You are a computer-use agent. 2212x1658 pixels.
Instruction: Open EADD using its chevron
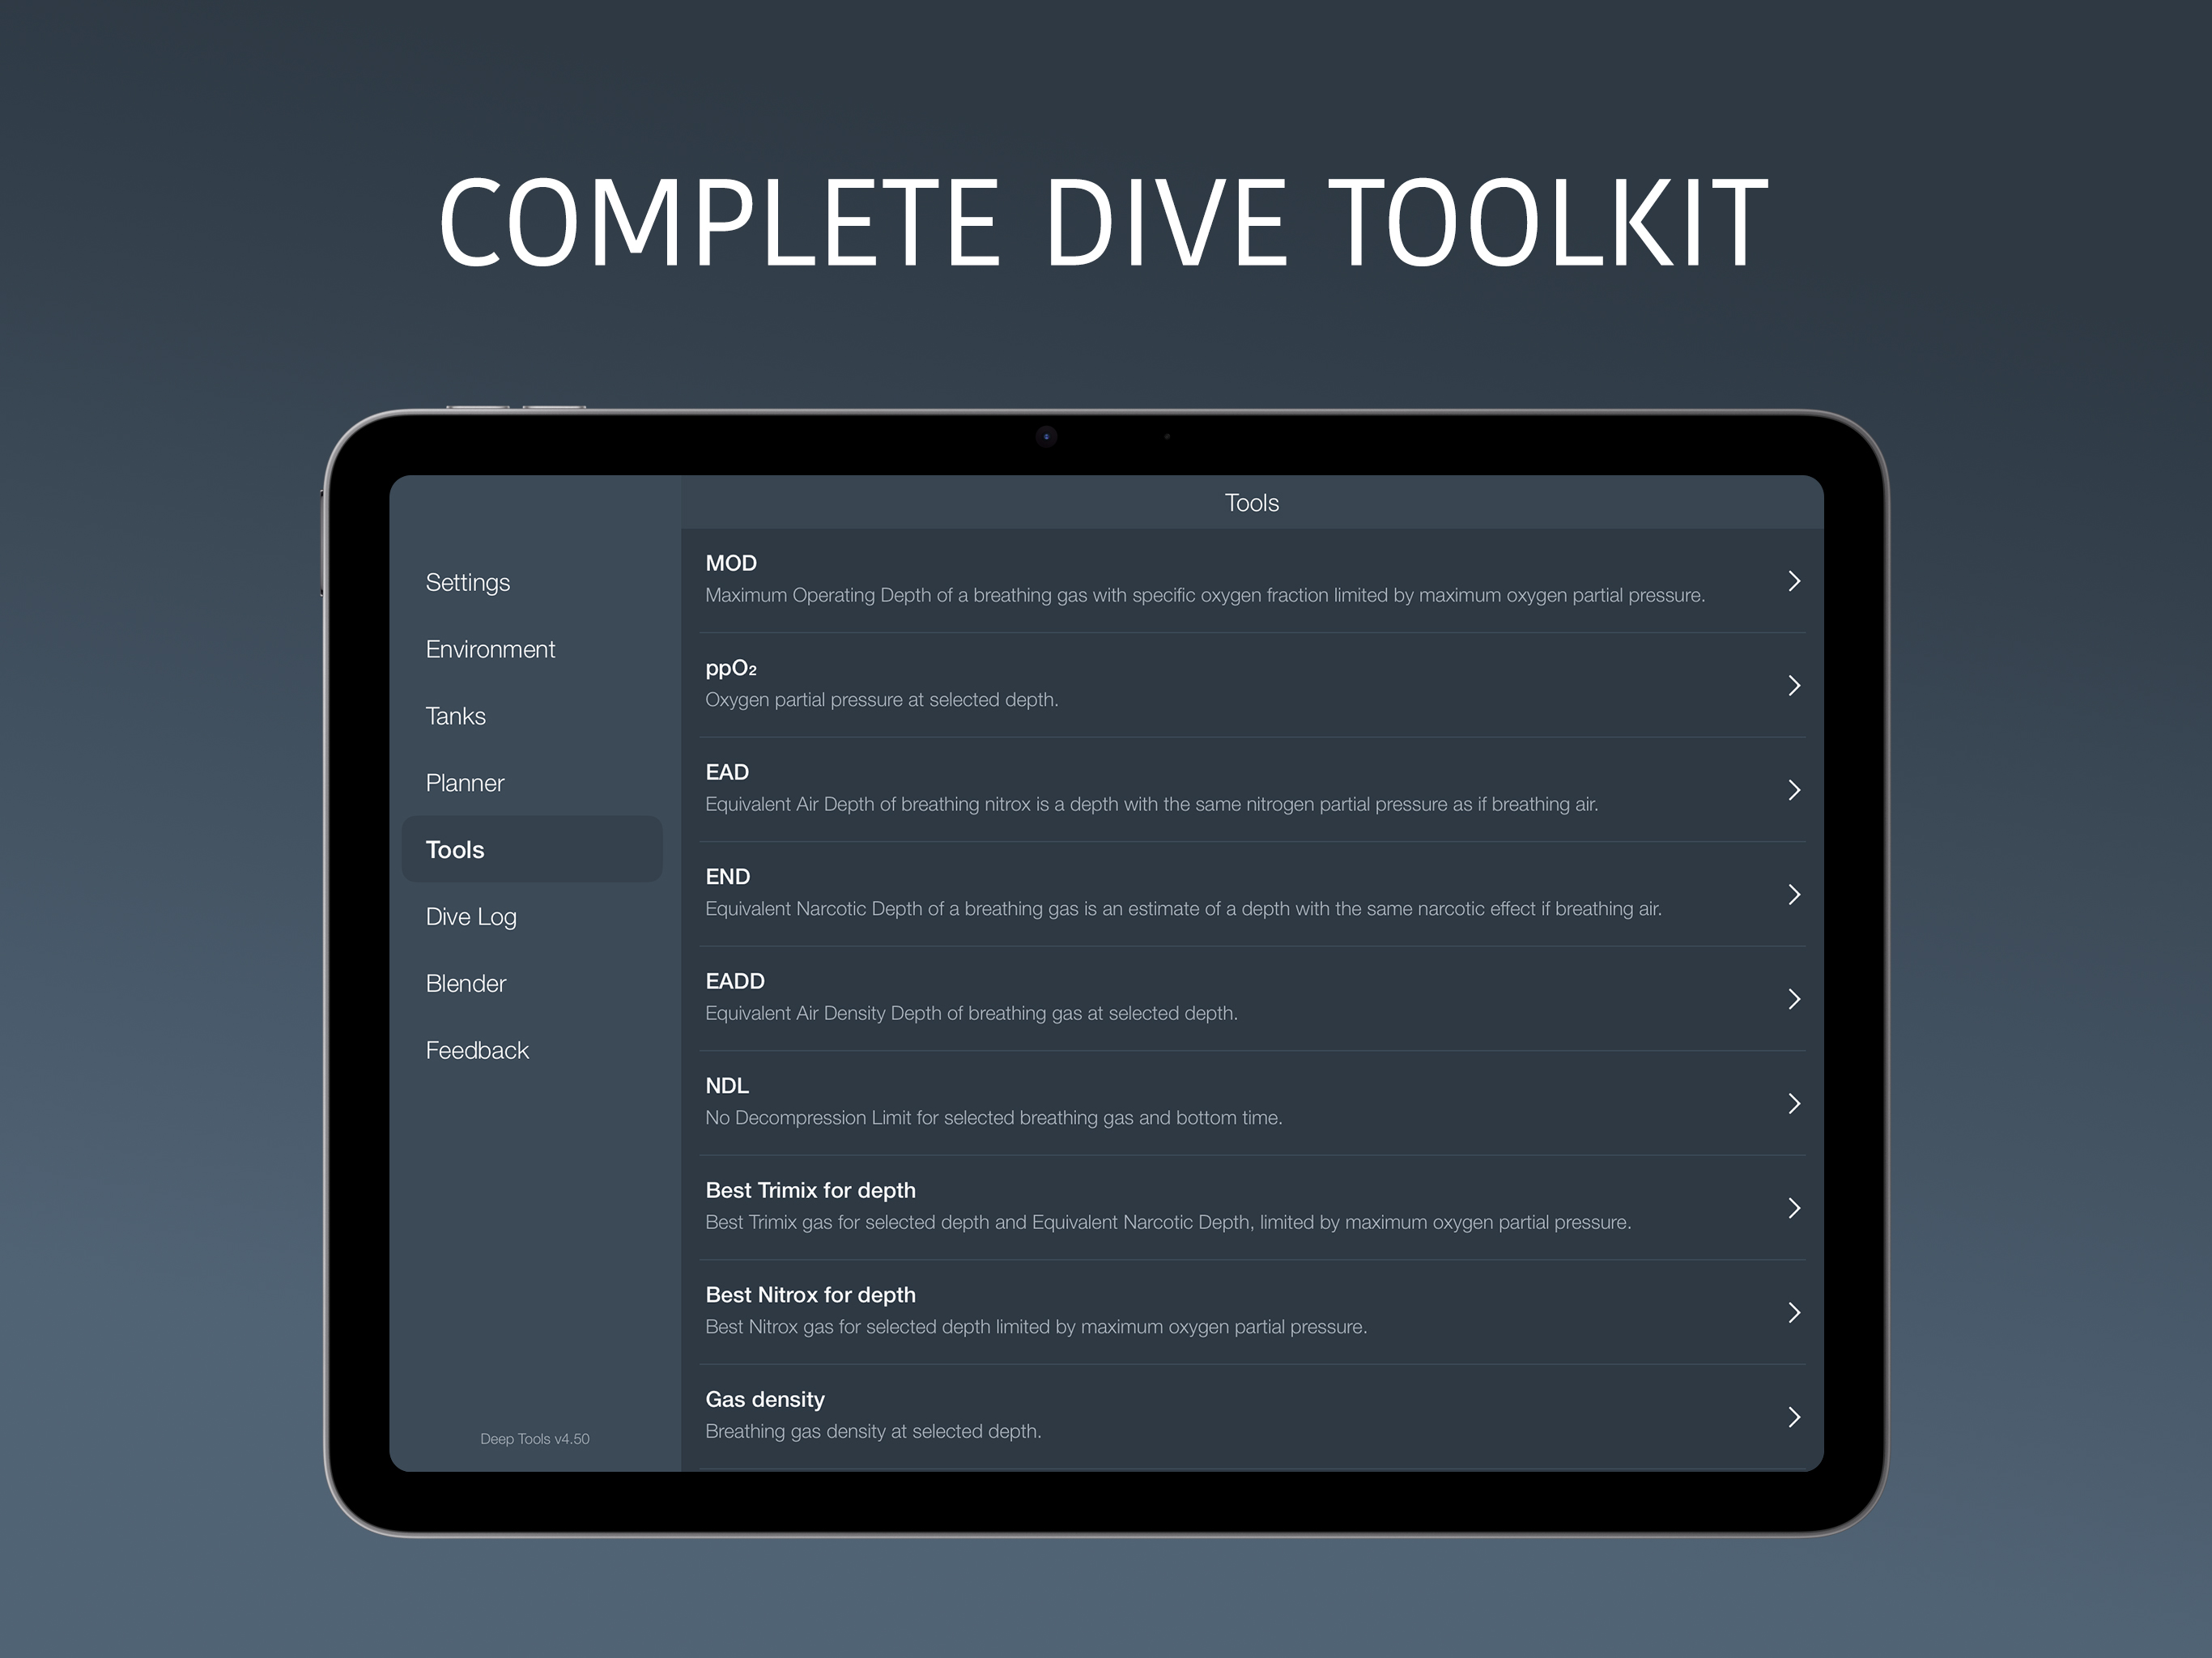pyautogui.click(x=1794, y=999)
